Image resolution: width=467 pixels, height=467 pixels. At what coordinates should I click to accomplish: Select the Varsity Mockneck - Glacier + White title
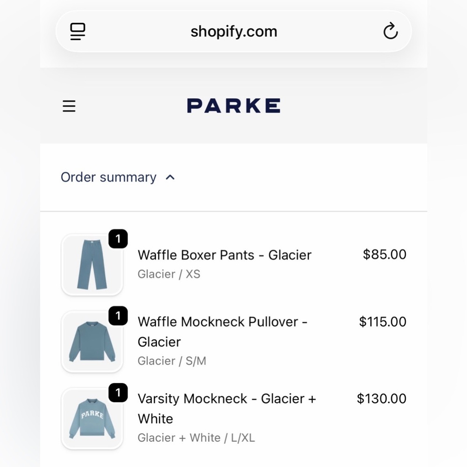226,408
